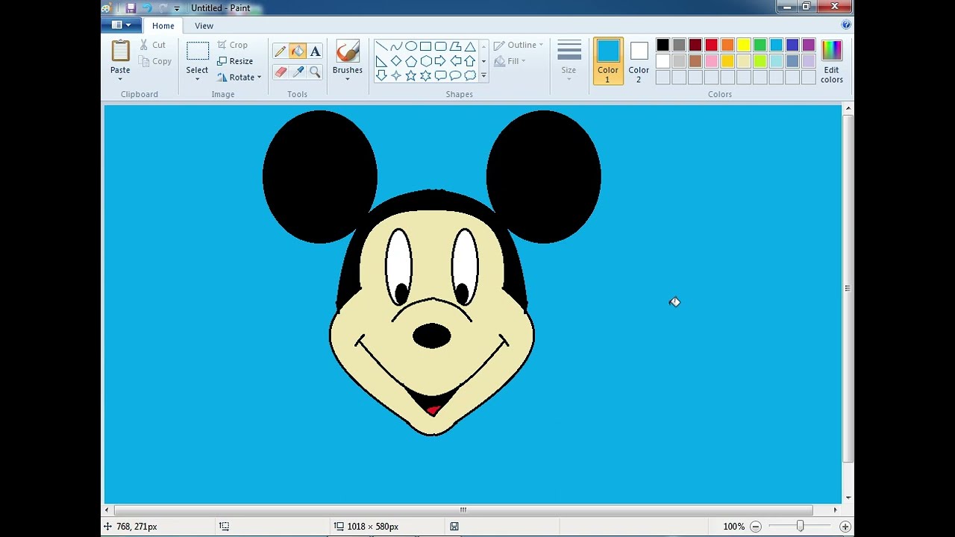955x537 pixels.
Task: Activate the Color 2 background selector
Action: pos(639,60)
